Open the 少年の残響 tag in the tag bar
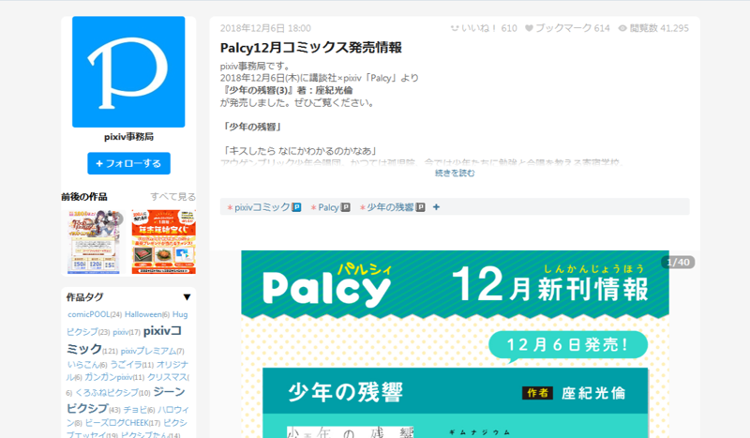The width and height of the screenshot is (750, 438). (x=390, y=207)
